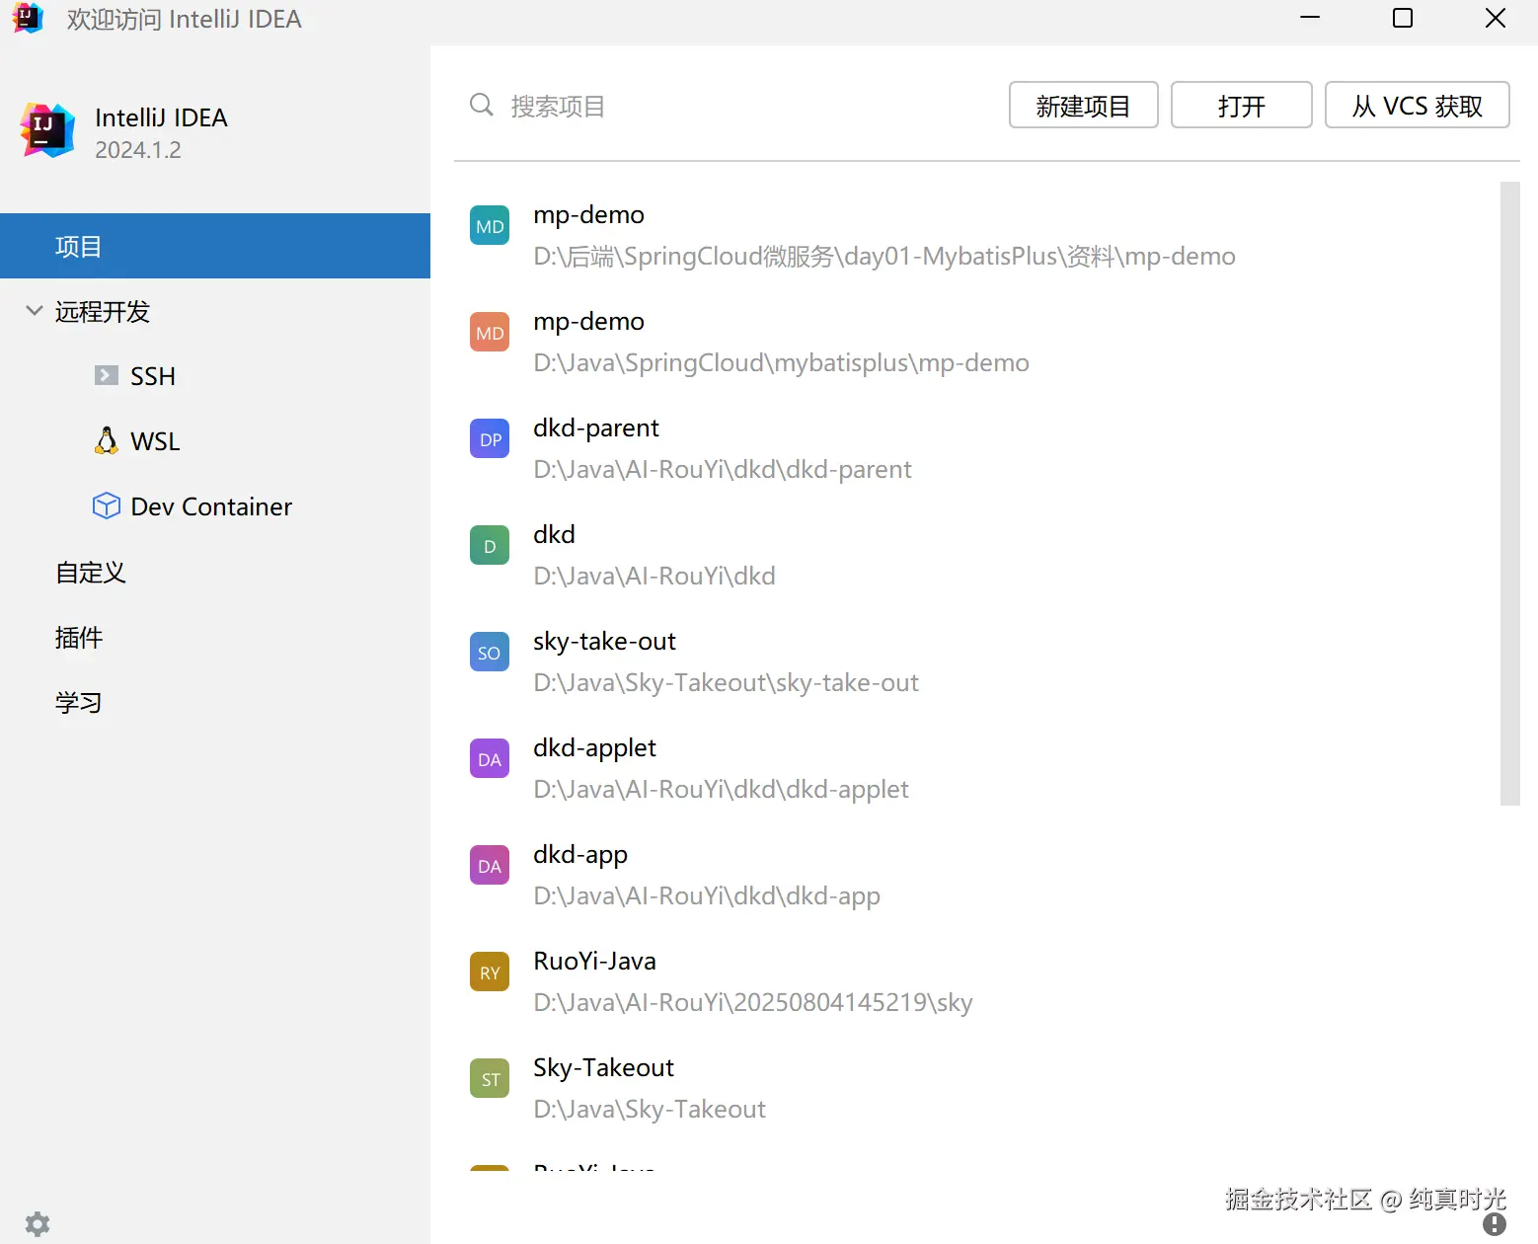This screenshot has width=1538, height=1244.
Task: Click the dkd-applet DA project icon
Action: click(x=489, y=758)
